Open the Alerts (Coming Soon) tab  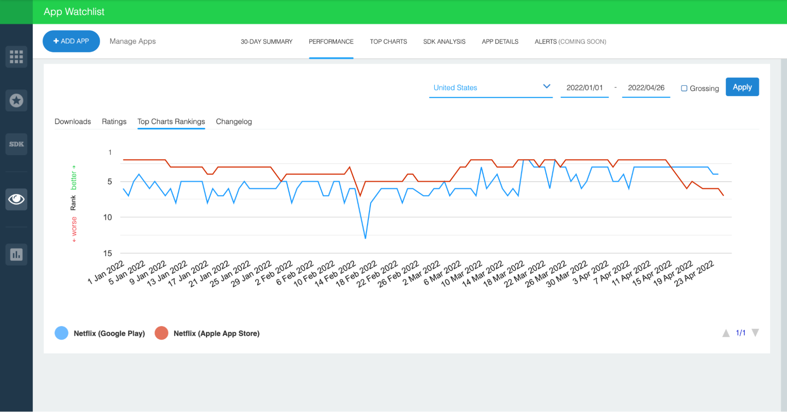[570, 41]
